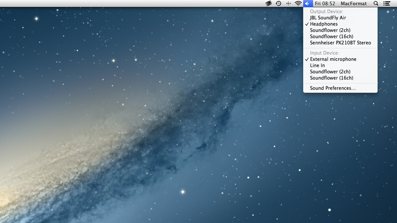Screen dimensions: 397x223
Task: Select Soundflower (2ch) under Input Device
Action: pos(340,71)
